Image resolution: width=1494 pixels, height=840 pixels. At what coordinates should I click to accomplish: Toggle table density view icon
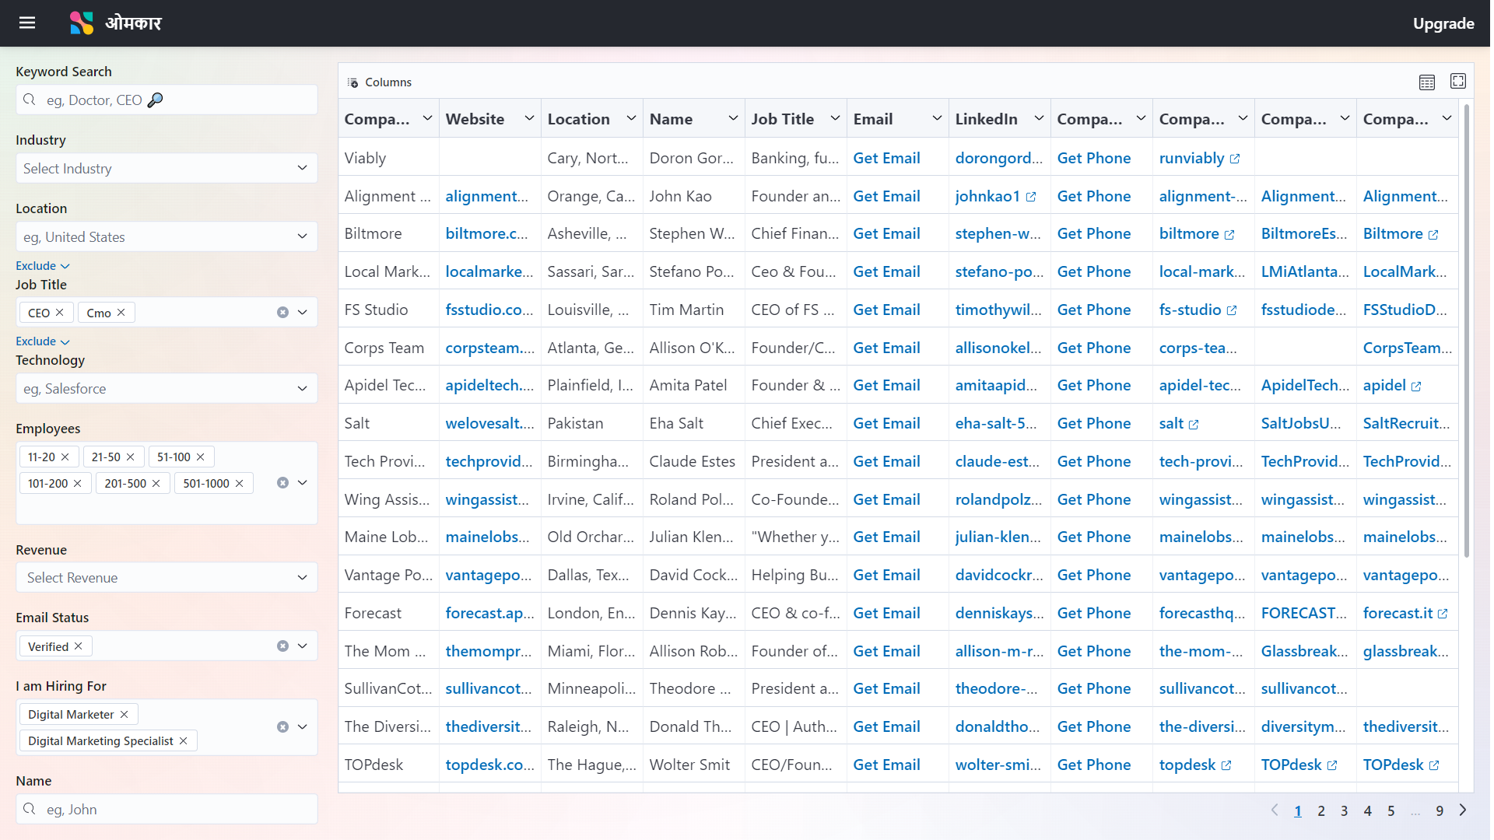coord(1426,82)
